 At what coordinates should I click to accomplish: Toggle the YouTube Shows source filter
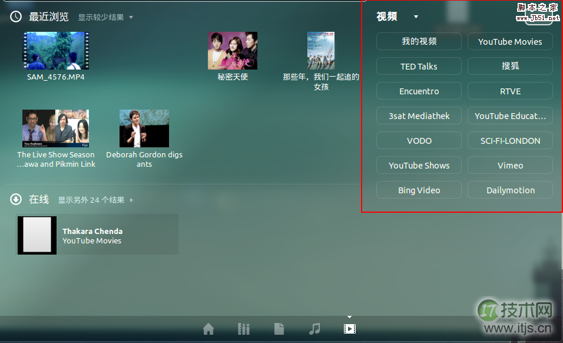[419, 165]
